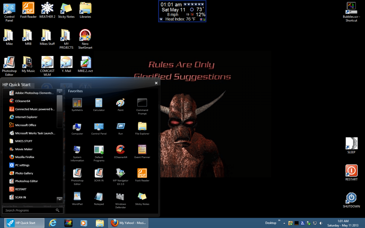Click the Run icon in Favorites
The height and width of the screenshot is (228, 365).
pyautogui.click(x=120, y=129)
